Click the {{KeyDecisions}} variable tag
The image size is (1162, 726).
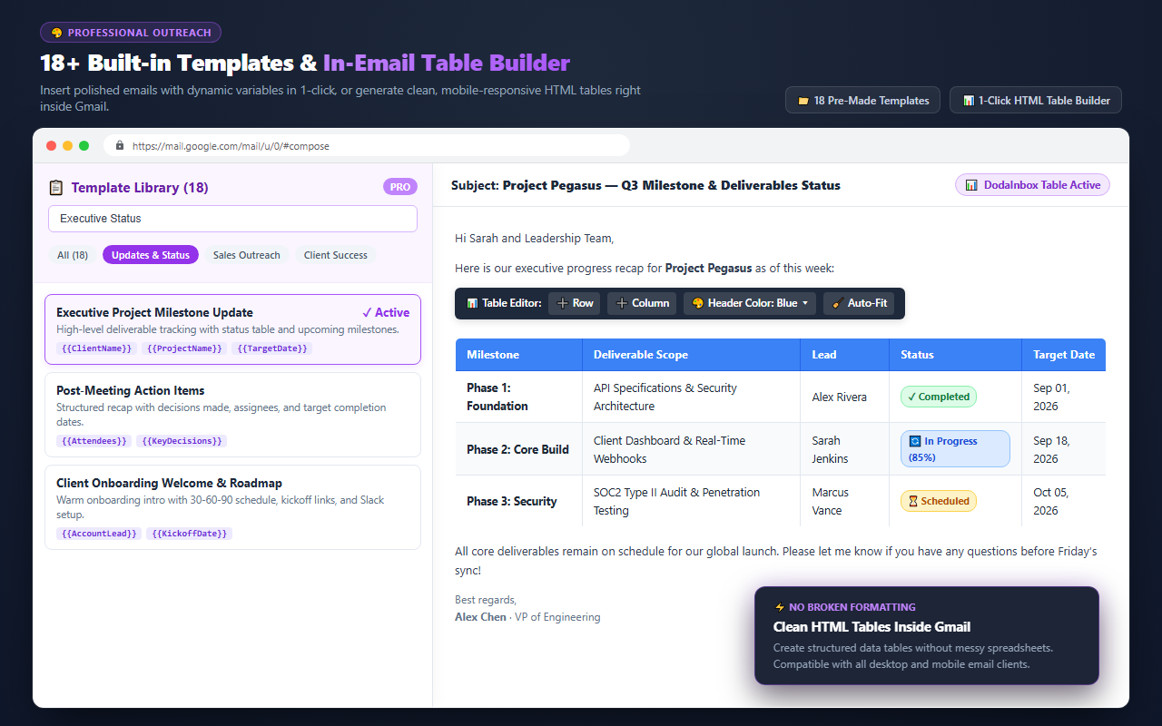[x=182, y=441]
